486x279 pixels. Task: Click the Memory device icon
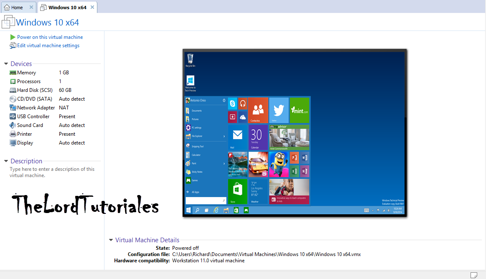(x=13, y=73)
